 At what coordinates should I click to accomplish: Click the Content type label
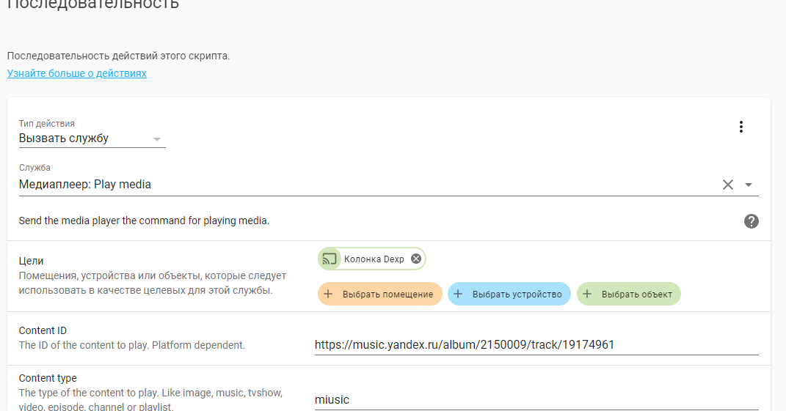(x=48, y=378)
